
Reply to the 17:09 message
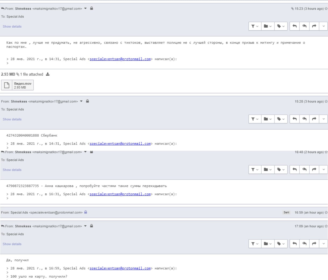pyautogui.click(x=294, y=244)
